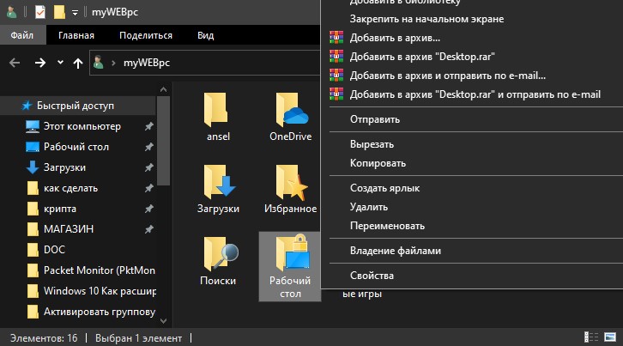Image resolution: width=623 pixels, height=346 pixels.
Task: Click the properties quick access toolbar icon
Action: [40, 12]
